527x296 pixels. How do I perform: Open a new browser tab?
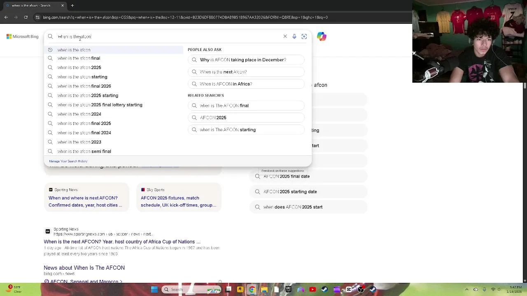(72, 5)
